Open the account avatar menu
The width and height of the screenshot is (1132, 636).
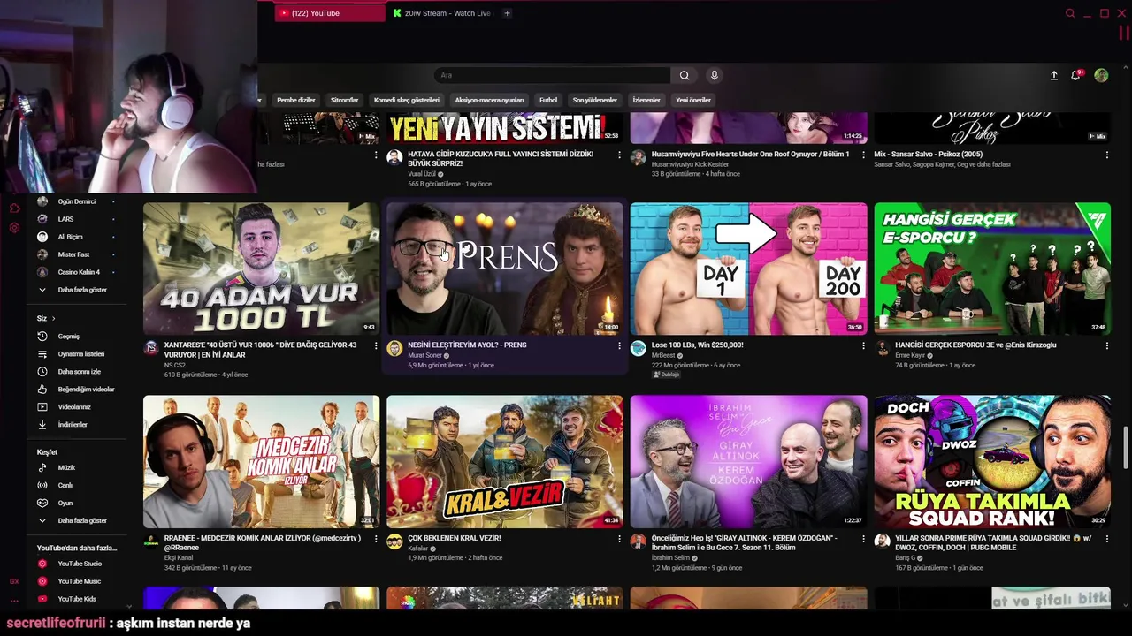pos(1101,76)
